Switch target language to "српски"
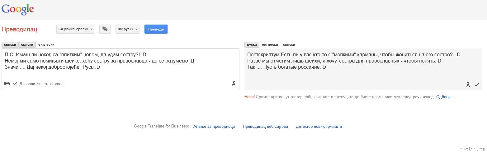This screenshot has height=153, width=487. click(289, 44)
